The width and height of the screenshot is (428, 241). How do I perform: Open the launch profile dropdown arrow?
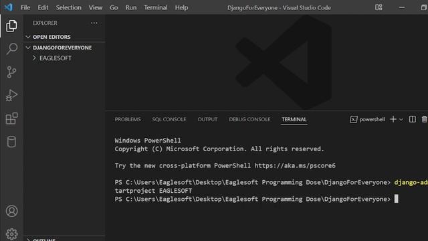(401, 119)
